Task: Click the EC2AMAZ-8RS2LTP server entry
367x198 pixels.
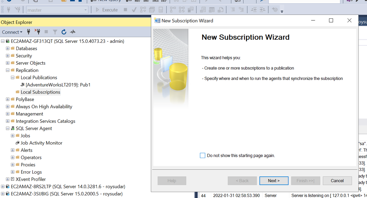Action: 63,186
